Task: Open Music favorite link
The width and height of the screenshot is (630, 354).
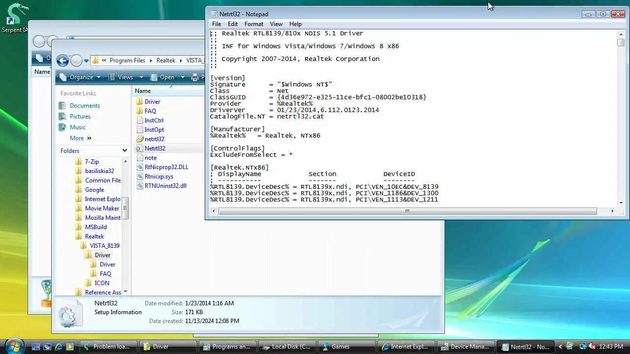Action: pos(77,127)
